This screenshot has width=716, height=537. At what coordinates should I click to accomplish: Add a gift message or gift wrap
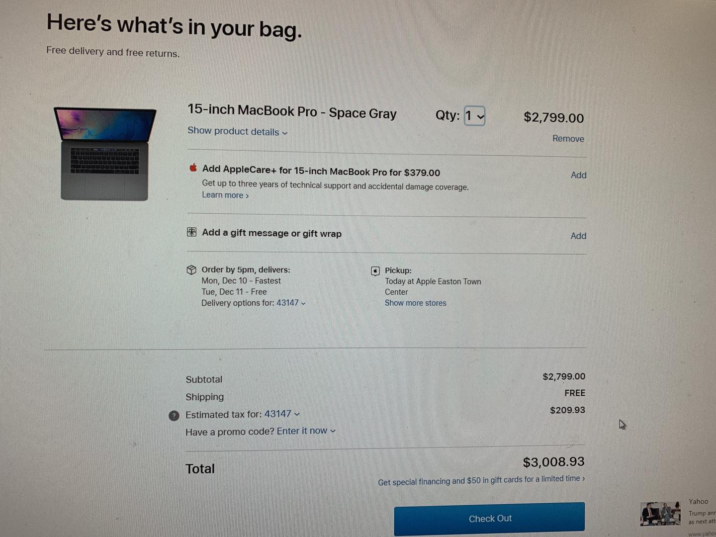click(x=578, y=236)
